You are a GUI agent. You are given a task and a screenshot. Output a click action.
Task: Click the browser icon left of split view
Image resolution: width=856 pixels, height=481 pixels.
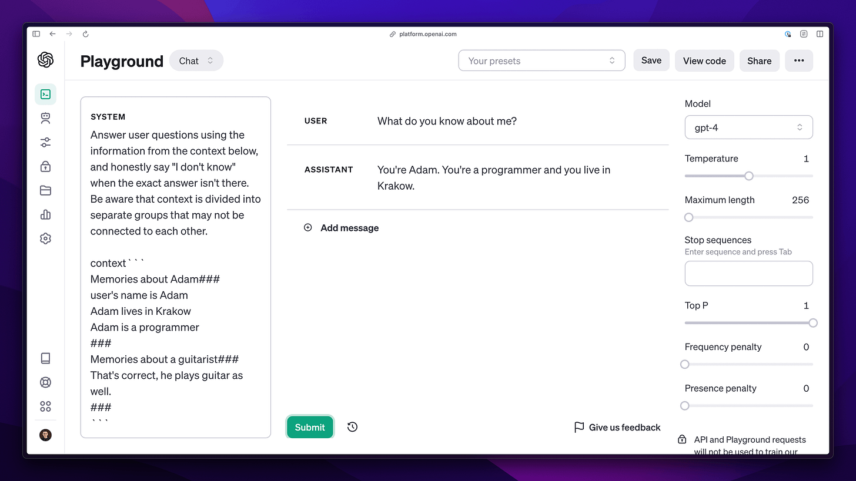804,34
